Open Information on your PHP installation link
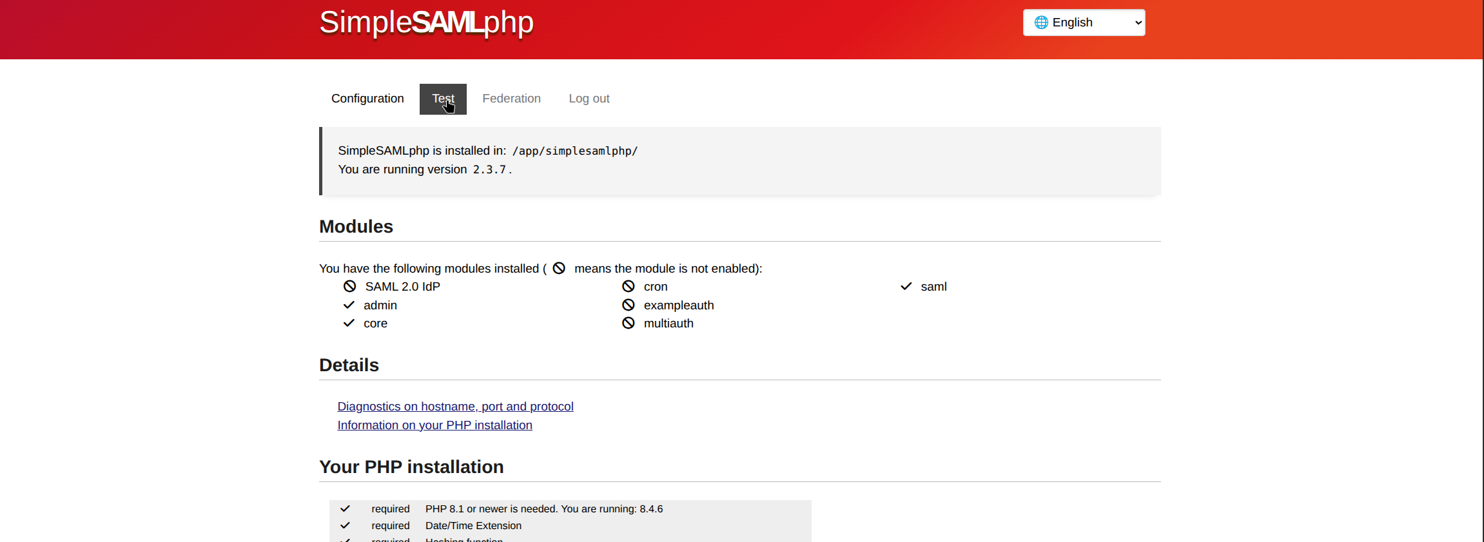This screenshot has height=542, width=1484. click(434, 425)
